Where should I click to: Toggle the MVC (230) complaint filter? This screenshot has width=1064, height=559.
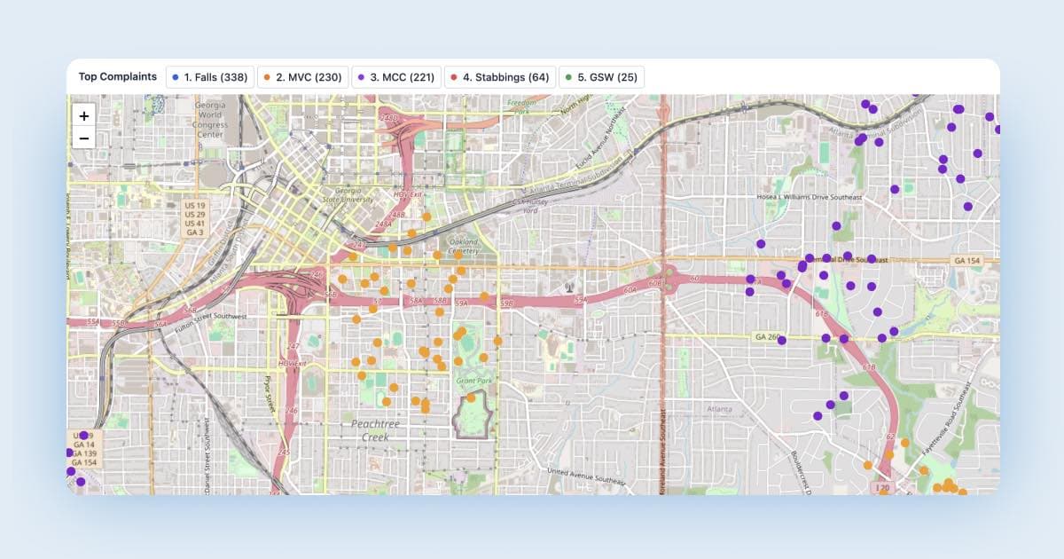[x=302, y=77]
